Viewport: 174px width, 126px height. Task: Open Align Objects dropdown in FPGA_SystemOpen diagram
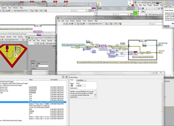pyautogui.click(x=107, y=24)
